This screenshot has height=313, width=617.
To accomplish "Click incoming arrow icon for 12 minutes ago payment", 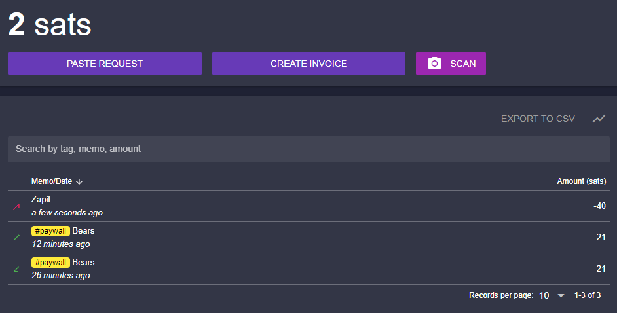I will coord(17,238).
